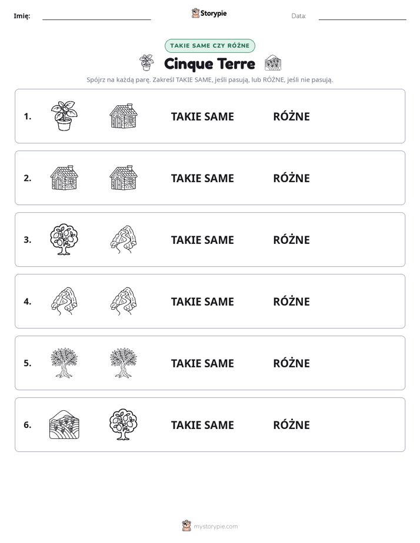Click the TAKIE SAME CZY RÓŻNE badge
This screenshot has height=543, width=420.
[x=210, y=46]
